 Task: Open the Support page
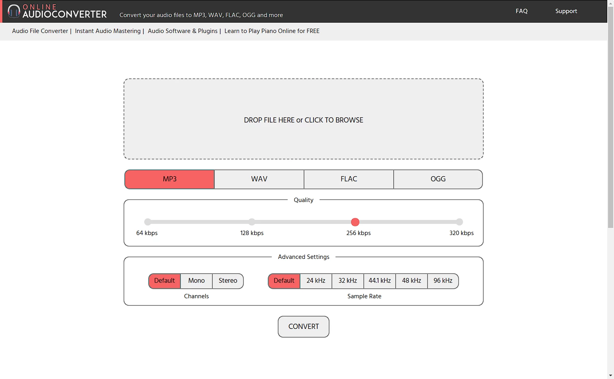pos(566,11)
